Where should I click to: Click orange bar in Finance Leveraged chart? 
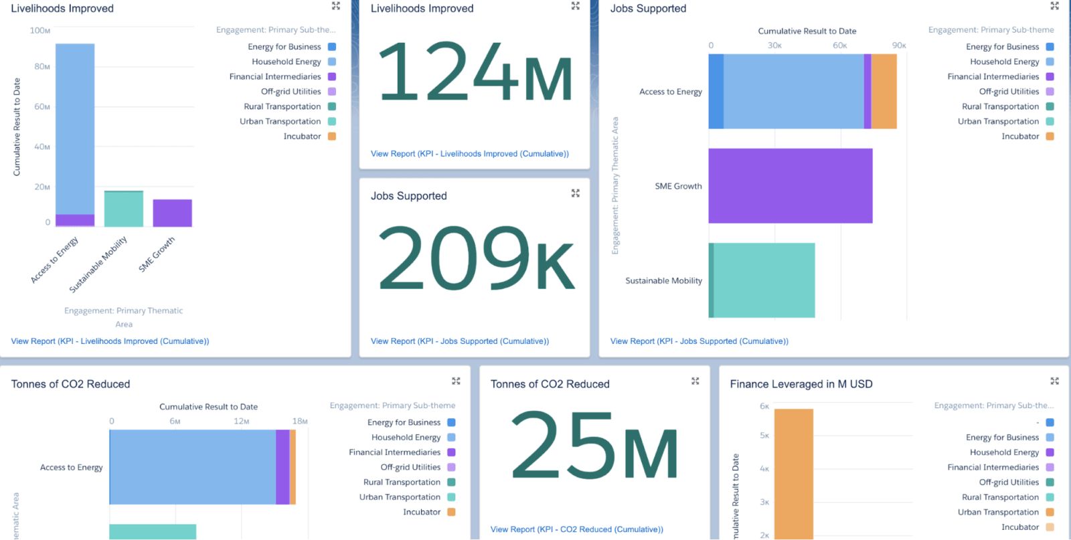click(794, 474)
